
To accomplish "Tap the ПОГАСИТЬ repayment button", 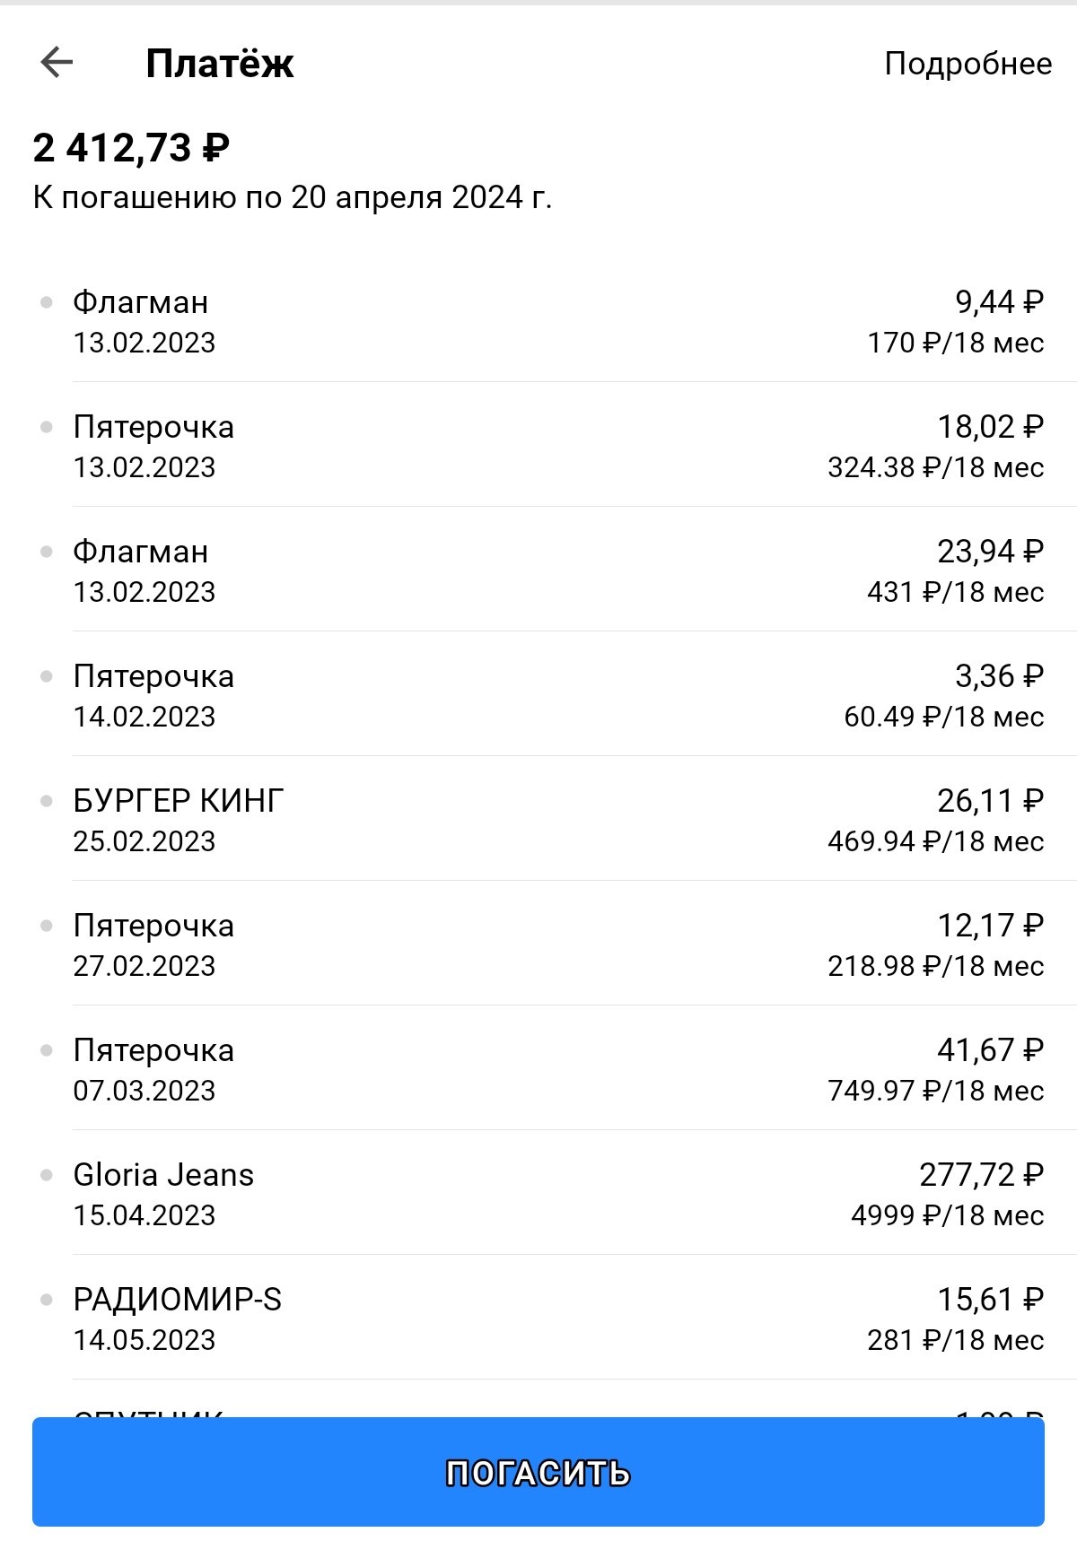I will pos(538,1472).
